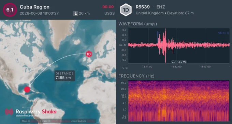
Task: Click the EHZ channel label
Action: [x=161, y=7]
